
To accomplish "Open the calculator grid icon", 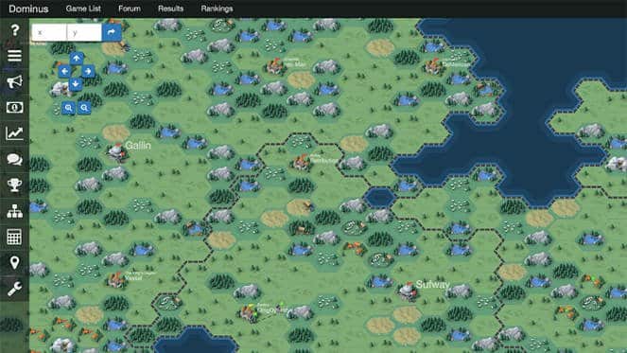I will [x=14, y=237].
